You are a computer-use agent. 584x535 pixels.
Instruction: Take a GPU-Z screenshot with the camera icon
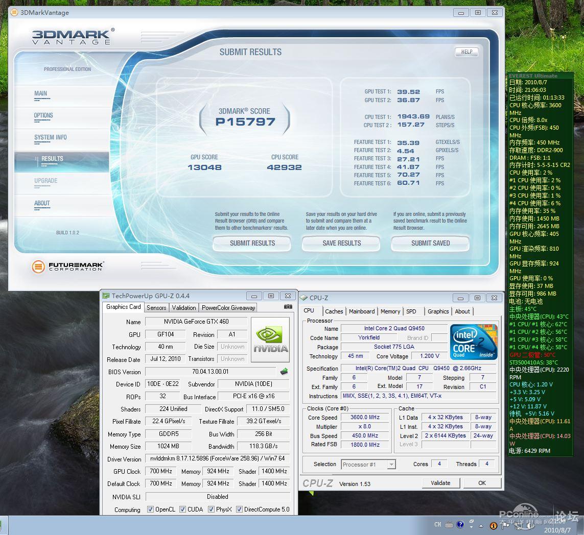point(288,307)
